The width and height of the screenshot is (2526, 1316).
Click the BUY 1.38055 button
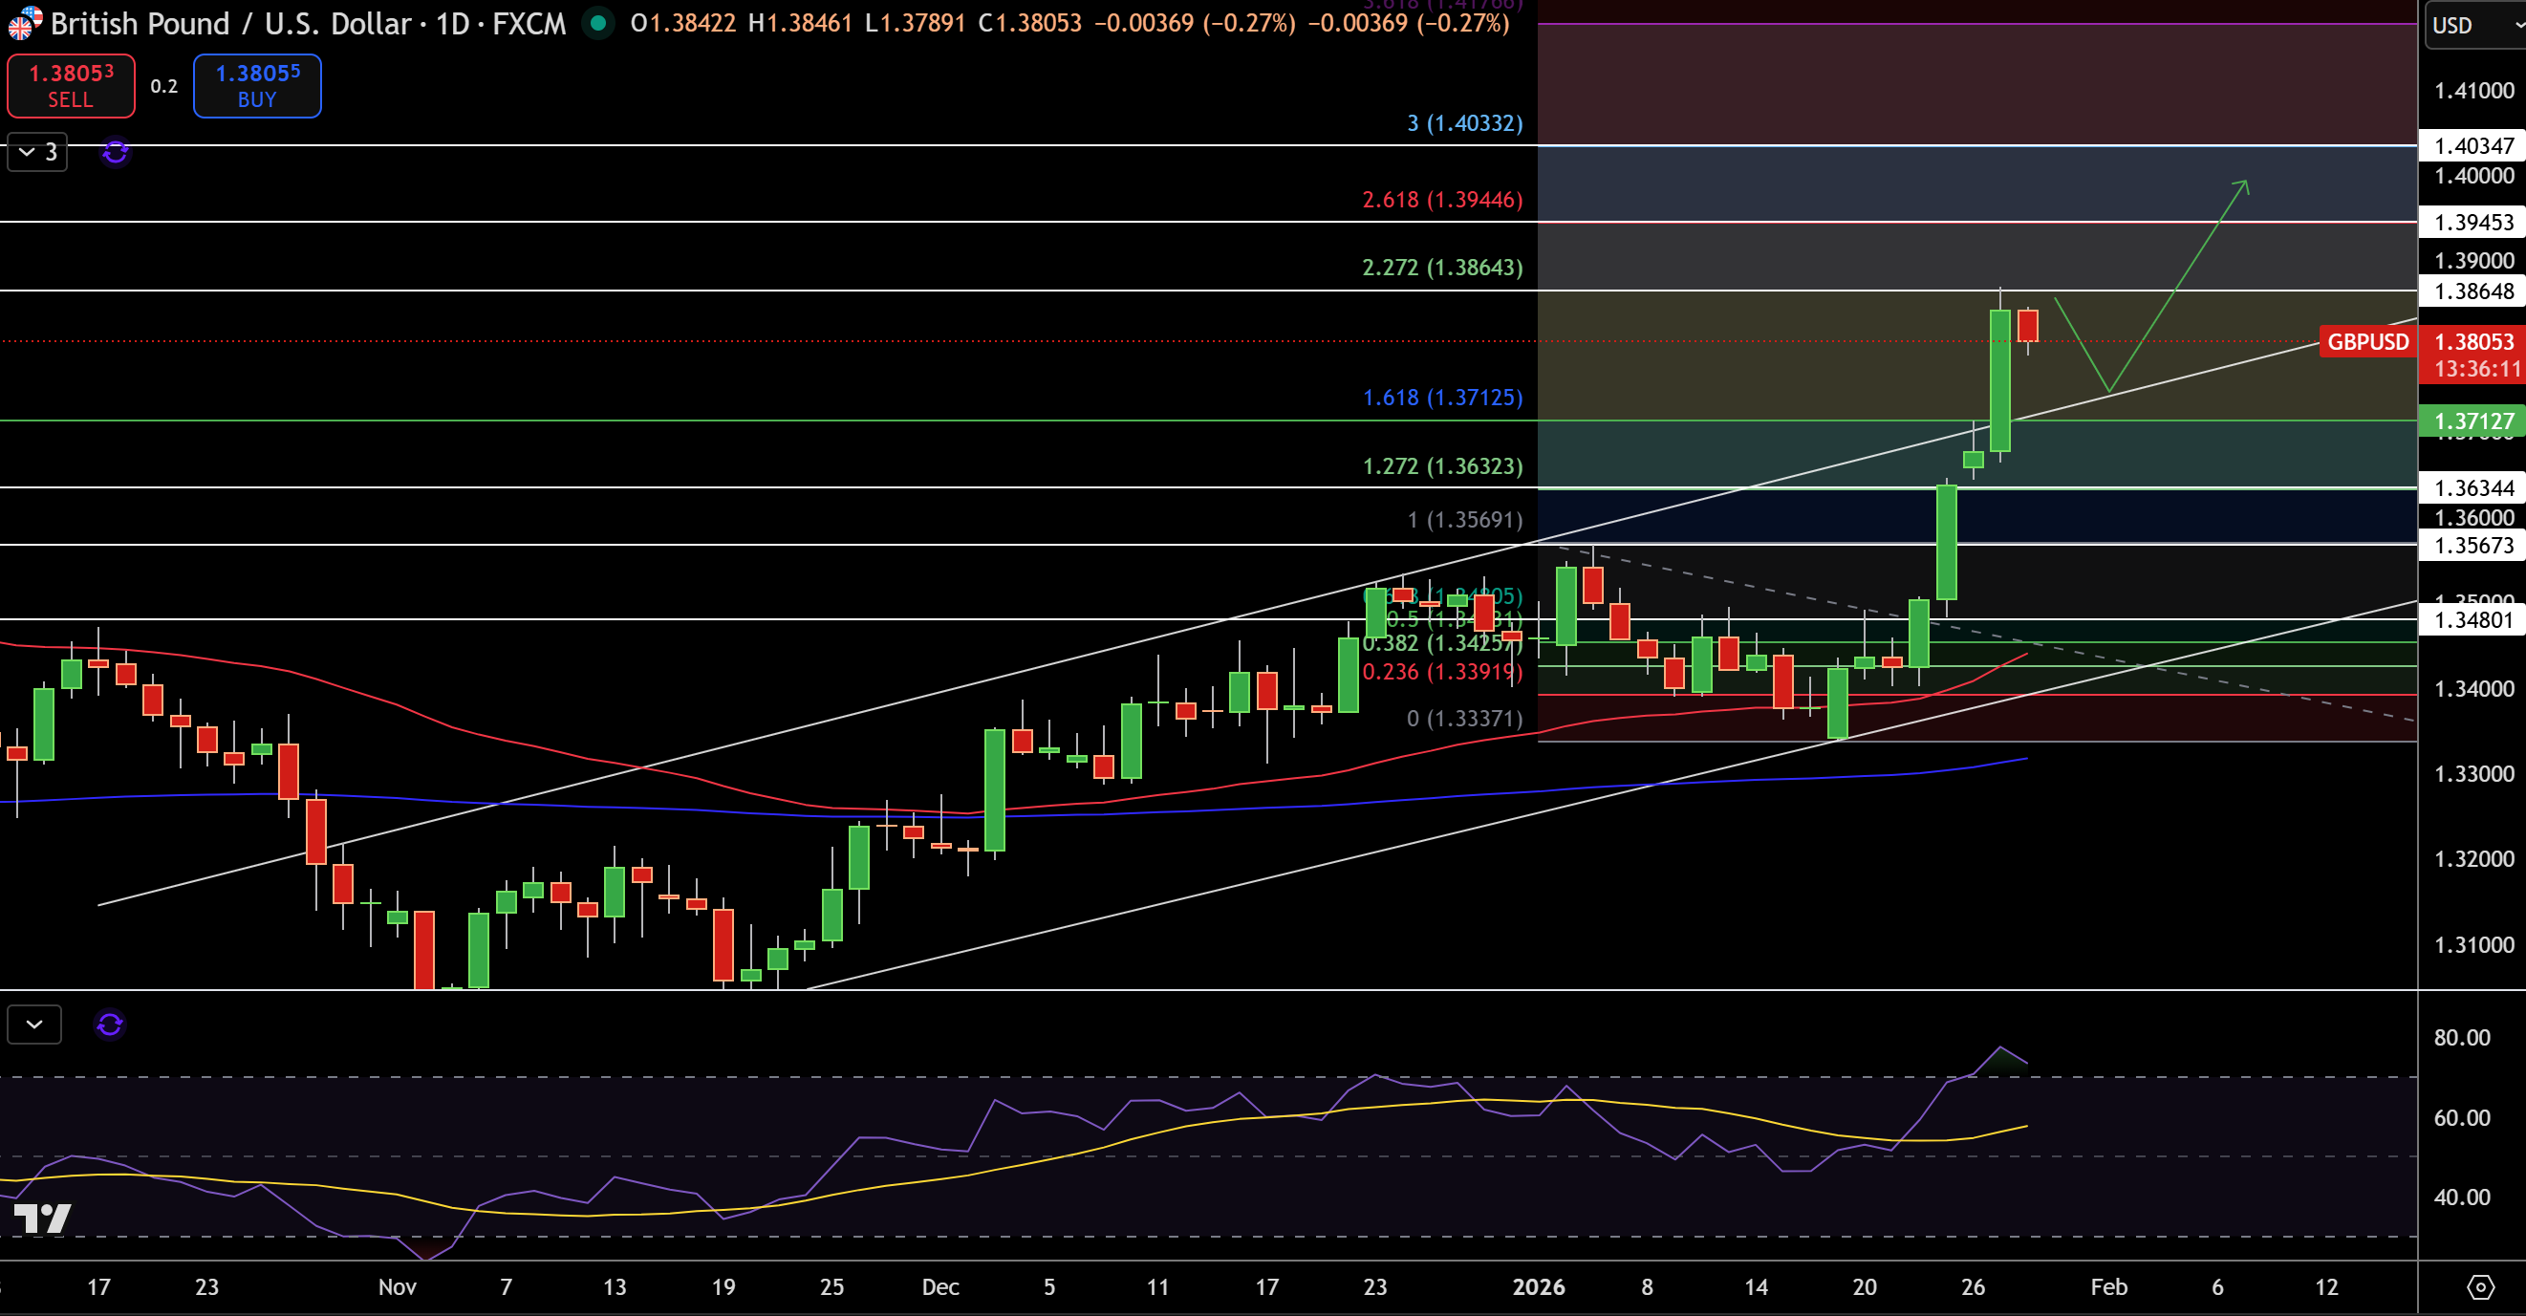click(257, 85)
